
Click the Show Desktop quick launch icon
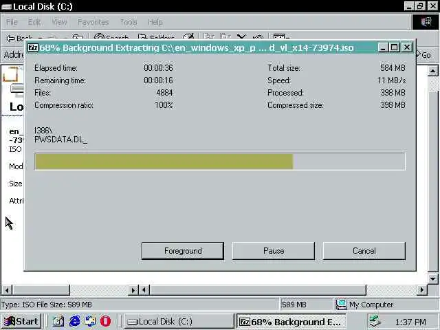[58, 321]
